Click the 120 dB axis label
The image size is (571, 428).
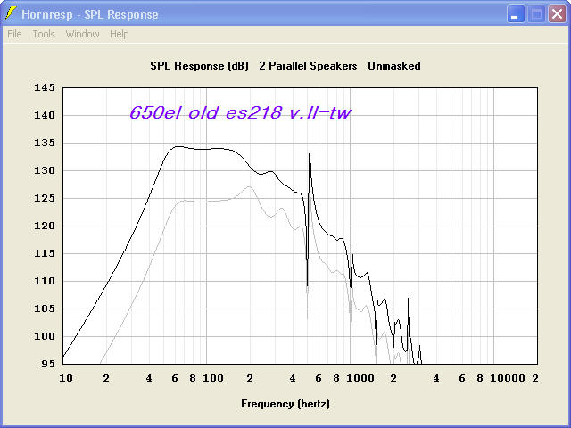(x=45, y=226)
